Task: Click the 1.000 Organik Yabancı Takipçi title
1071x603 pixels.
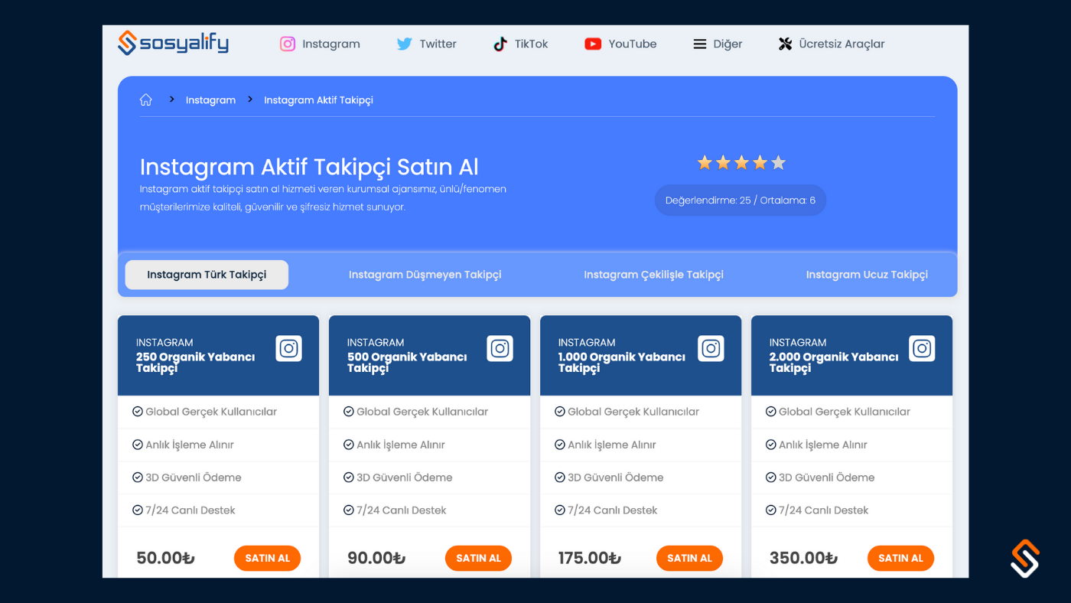Action: 621,362
